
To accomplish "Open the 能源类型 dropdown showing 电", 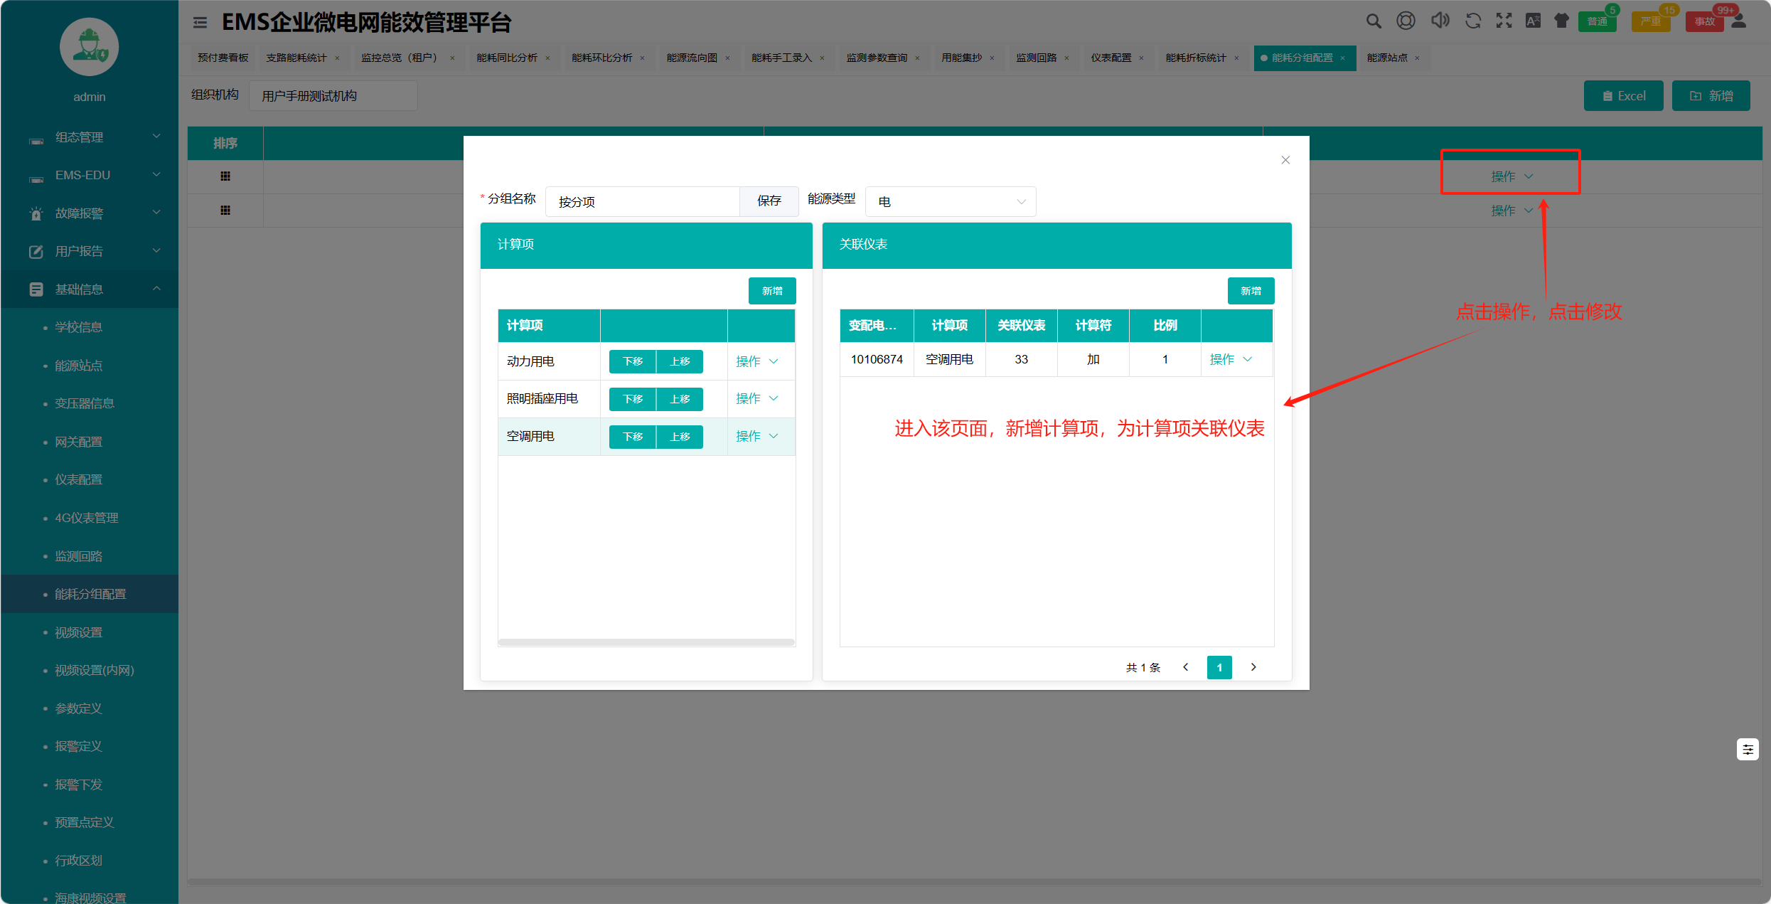I will click(x=950, y=202).
